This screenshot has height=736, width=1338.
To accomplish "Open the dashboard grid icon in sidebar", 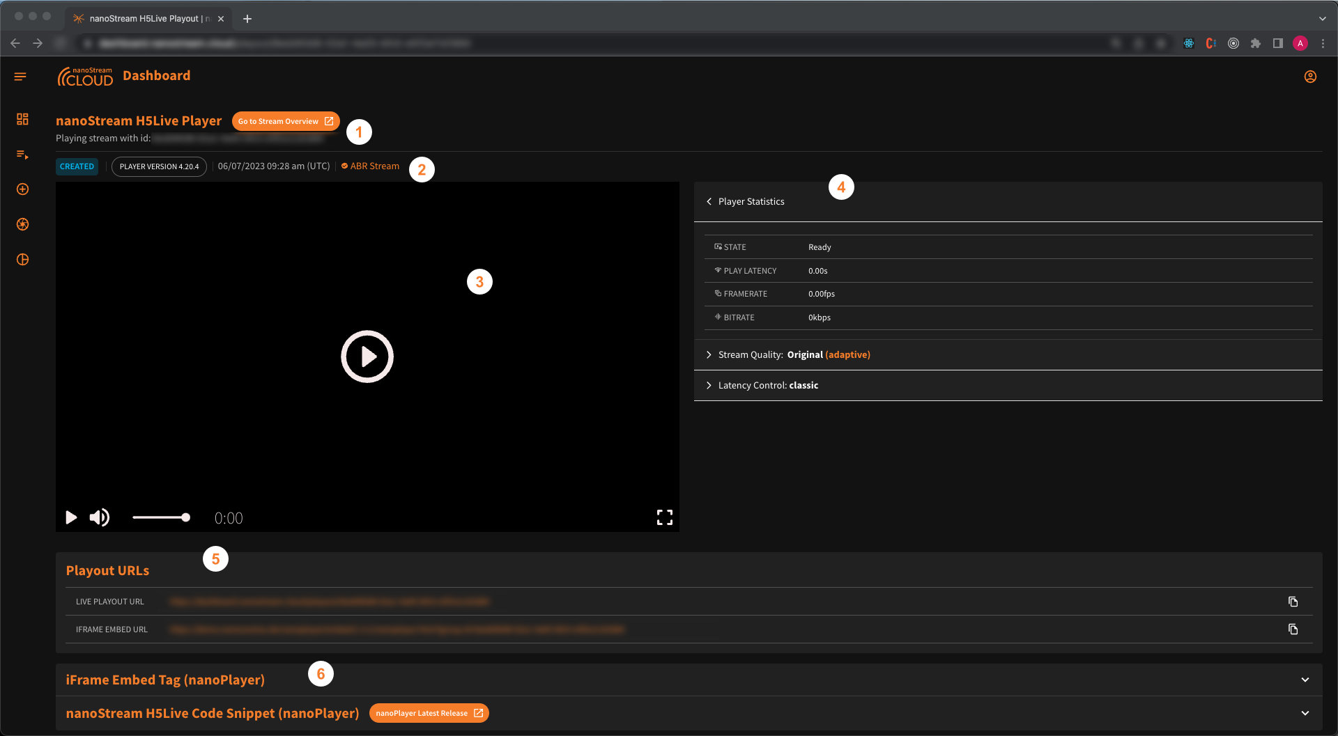I will pos(22,119).
